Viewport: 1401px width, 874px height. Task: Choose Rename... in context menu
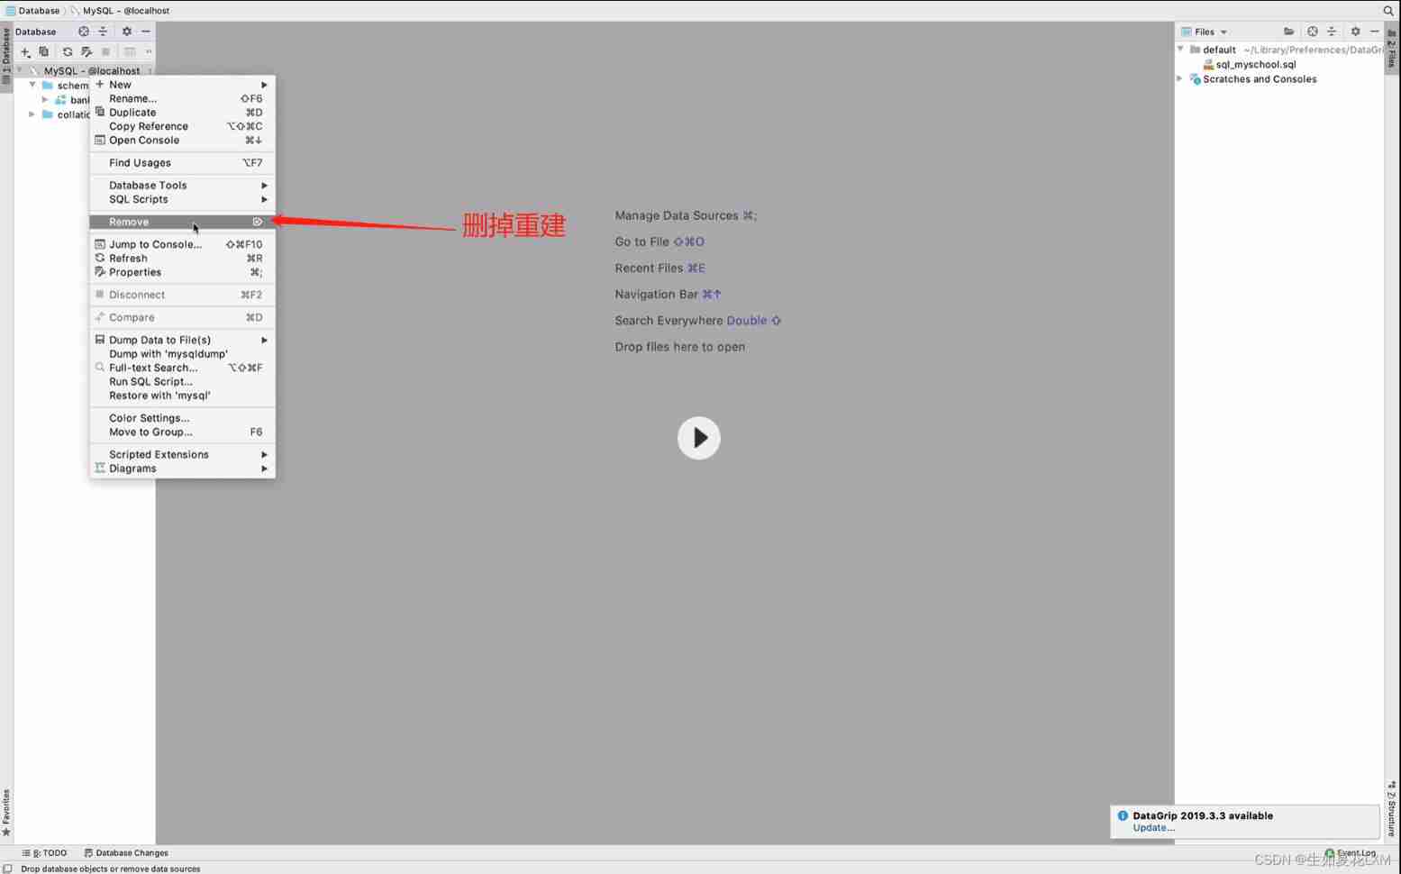tap(182, 98)
